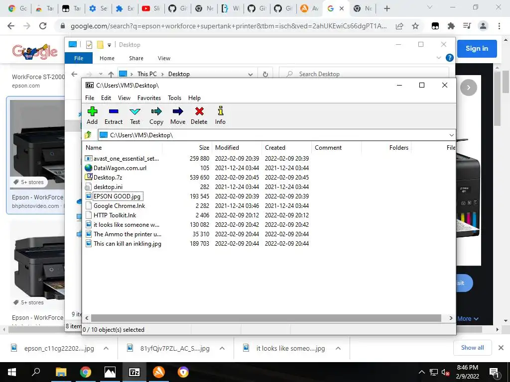Open File Explorer from the taskbar
510x382 pixels.
point(61,372)
